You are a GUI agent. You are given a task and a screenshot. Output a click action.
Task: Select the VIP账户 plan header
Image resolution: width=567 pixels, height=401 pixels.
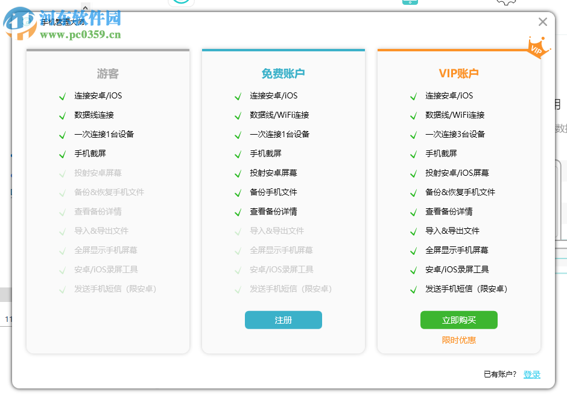458,74
